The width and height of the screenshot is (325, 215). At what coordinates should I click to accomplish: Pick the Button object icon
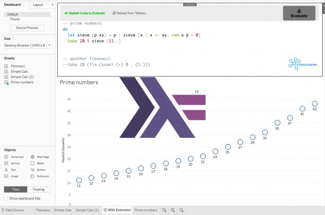(x=33, y=170)
